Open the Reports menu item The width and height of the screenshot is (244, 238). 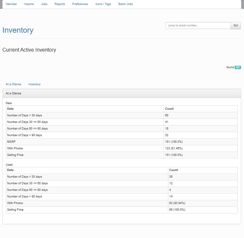pyautogui.click(x=60, y=4)
